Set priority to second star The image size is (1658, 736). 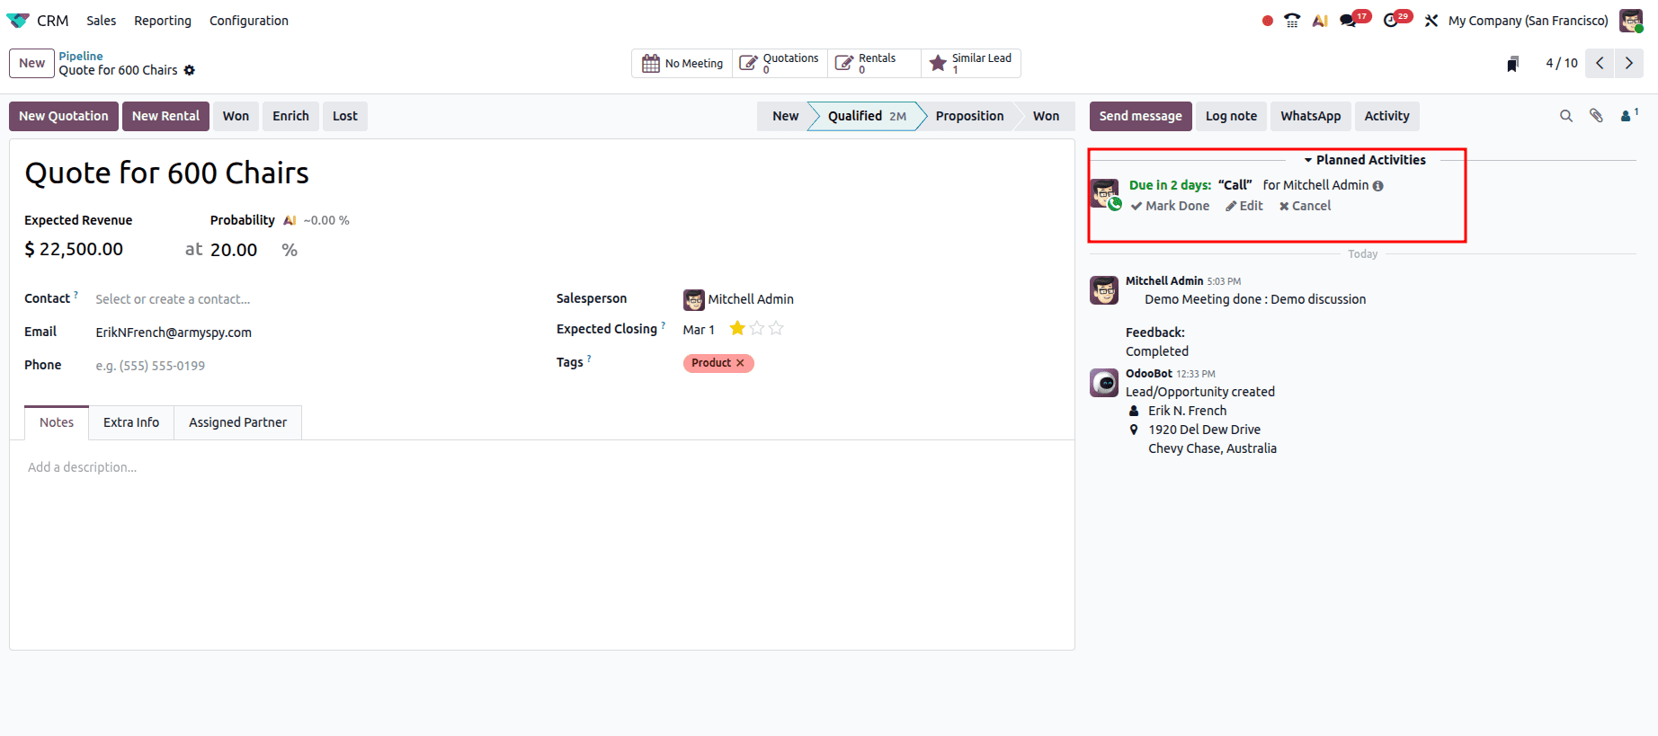[x=757, y=329]
